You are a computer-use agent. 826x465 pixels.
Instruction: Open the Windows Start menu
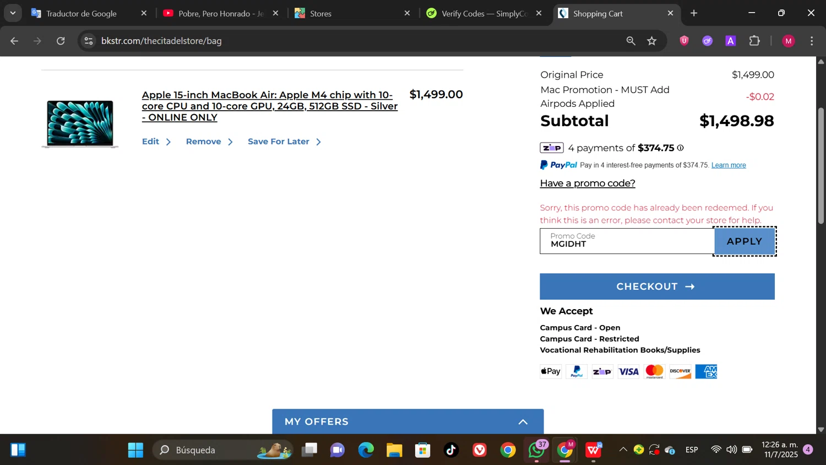pos(135,450)
